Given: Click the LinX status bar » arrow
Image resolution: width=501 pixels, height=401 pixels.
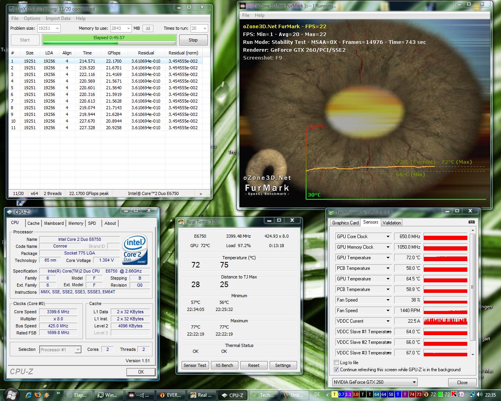Looking at the screenshot, I should pyautogui.click(x=201, y=193).
